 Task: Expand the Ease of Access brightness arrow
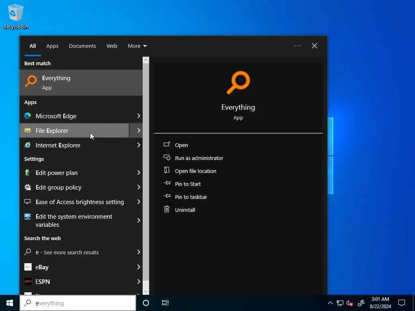pos(139,202)
